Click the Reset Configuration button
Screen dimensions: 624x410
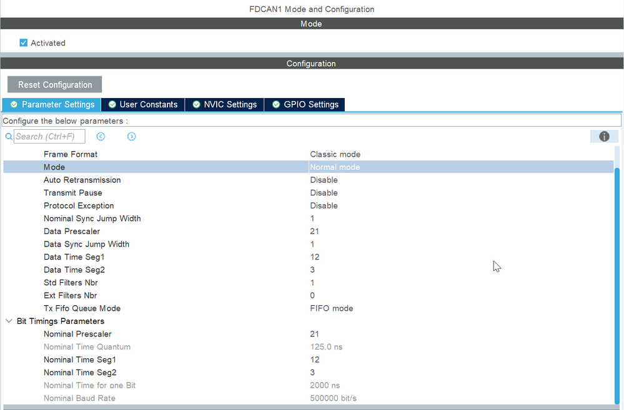(x=54, y=85)
